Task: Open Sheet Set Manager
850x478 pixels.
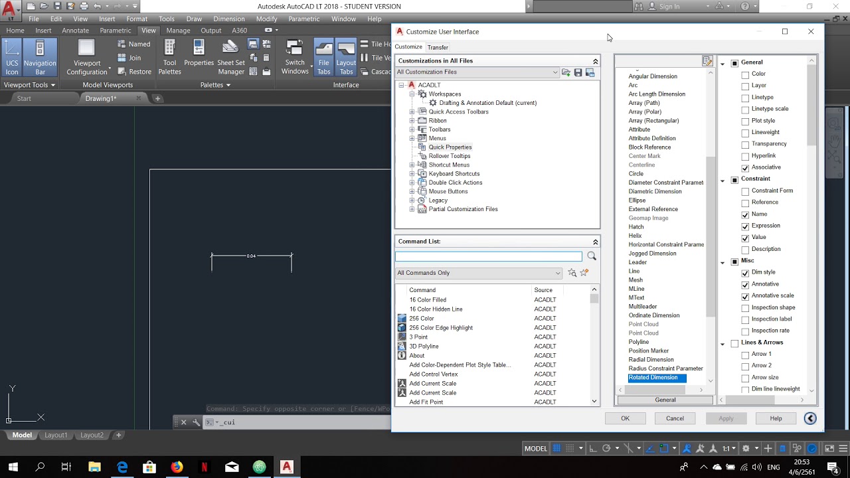Action: tap(230, 58)
